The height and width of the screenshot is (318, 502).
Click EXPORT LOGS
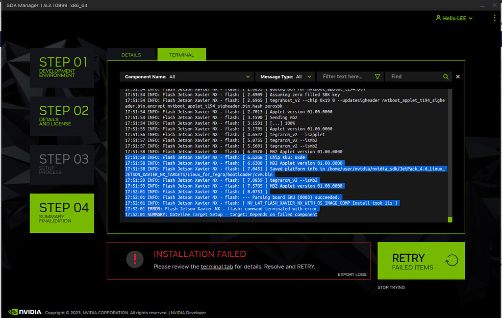click(352, 275)
